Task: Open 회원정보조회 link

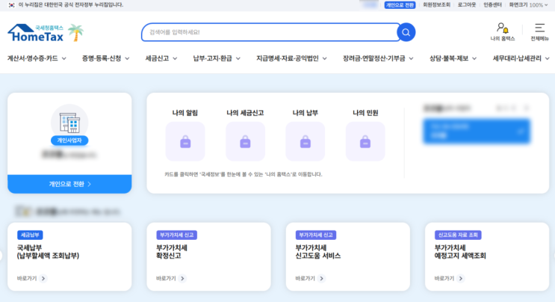Action: tap(436, 5)
